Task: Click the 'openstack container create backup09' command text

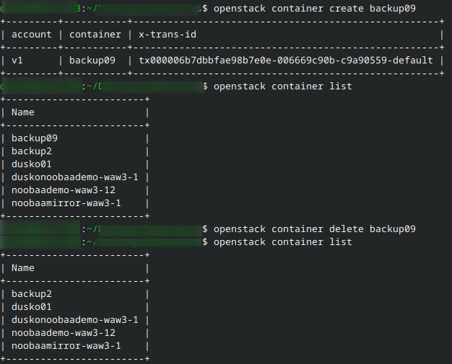Action: [x=324, y=9]
